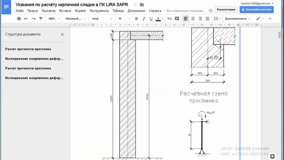Open the Таблица menu

tap(118, 11)
